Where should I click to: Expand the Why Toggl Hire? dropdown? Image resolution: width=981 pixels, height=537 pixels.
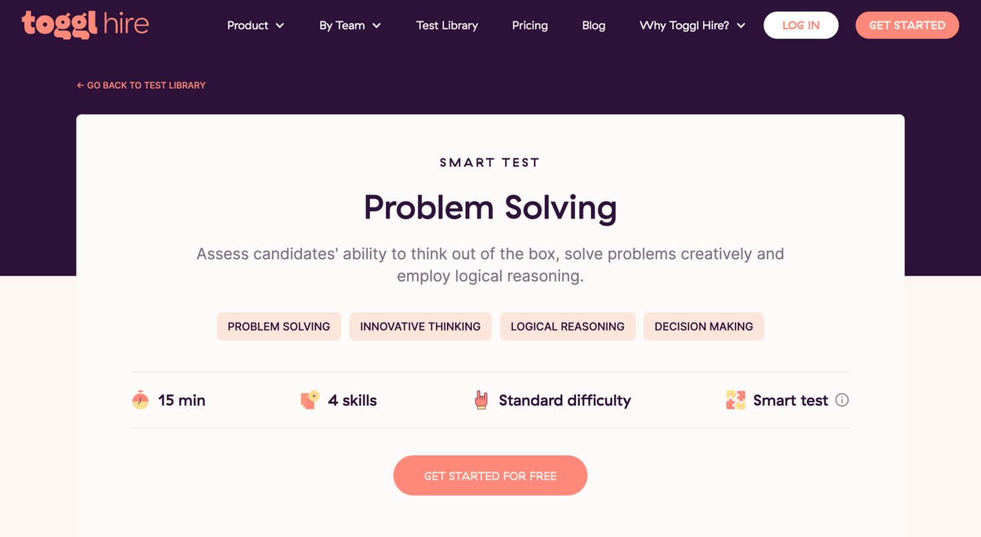692,25
